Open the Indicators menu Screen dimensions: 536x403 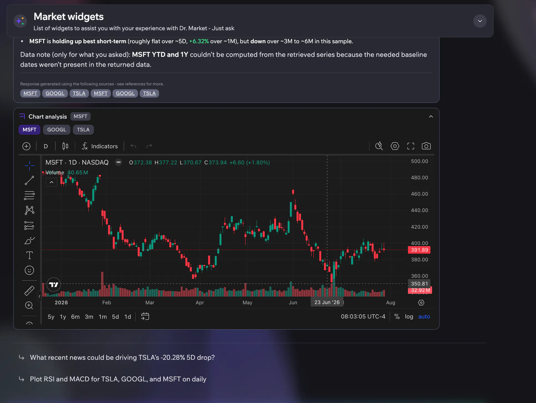click(100, 146)
